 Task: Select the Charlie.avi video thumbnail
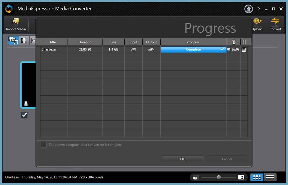coord(28,85)
